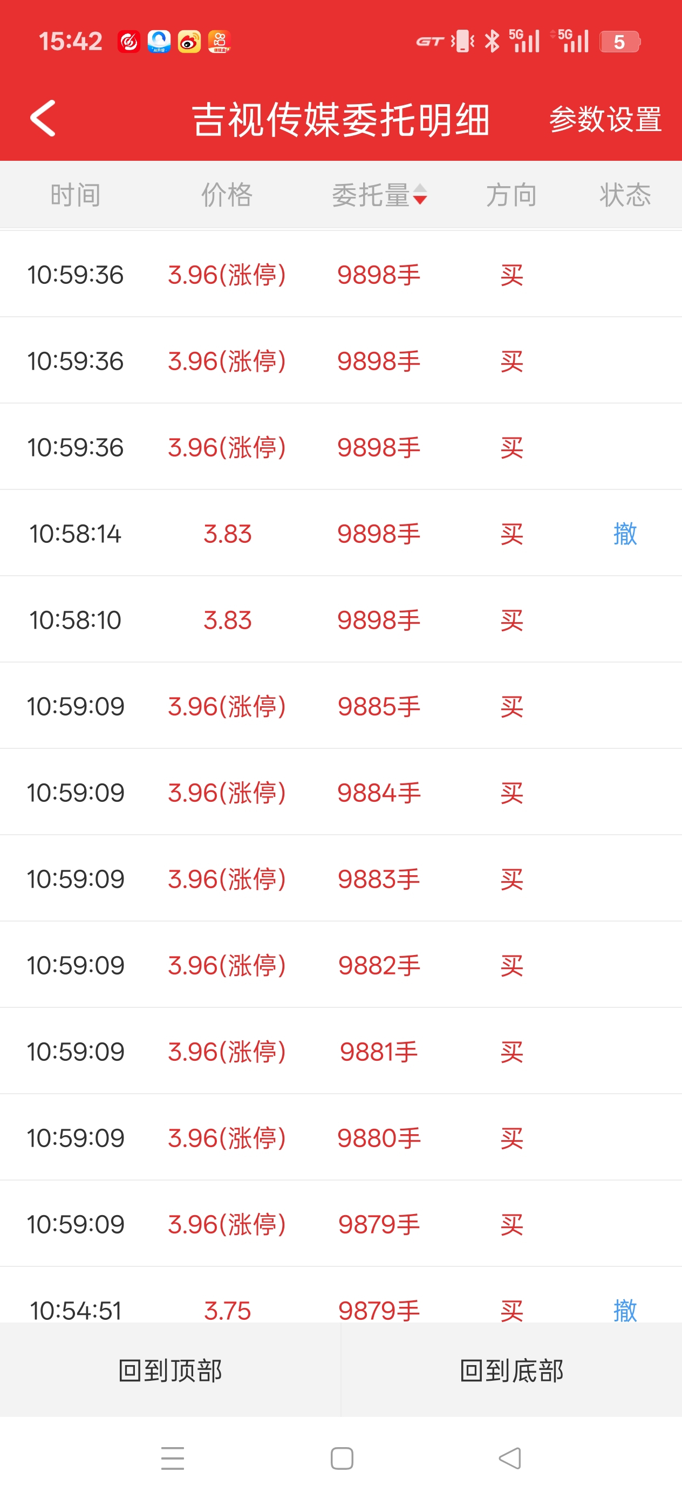Tap the 撤 mark on 10:58:14 row
This screenshot has height=1500, width=682.
point(625,534)
